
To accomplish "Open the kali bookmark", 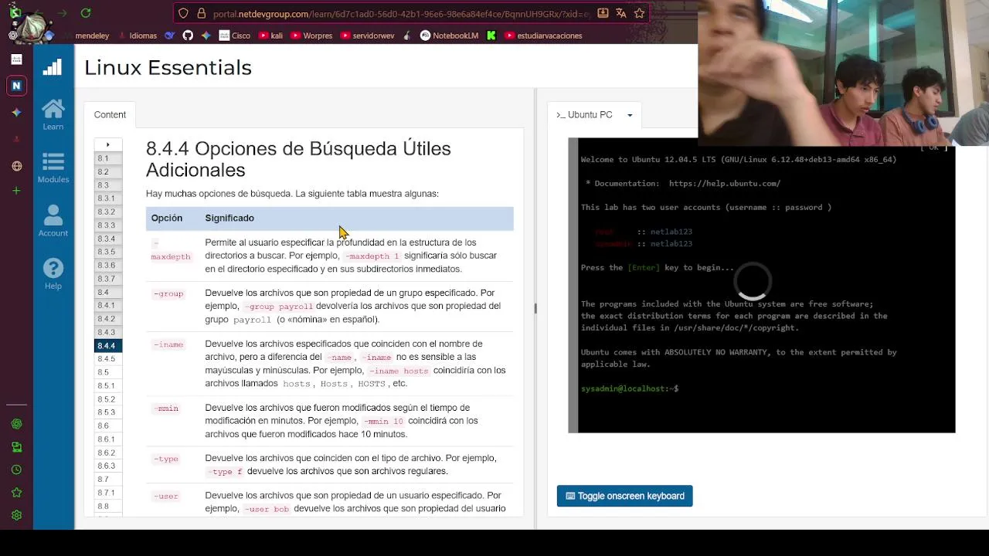I will coord(270,36).
